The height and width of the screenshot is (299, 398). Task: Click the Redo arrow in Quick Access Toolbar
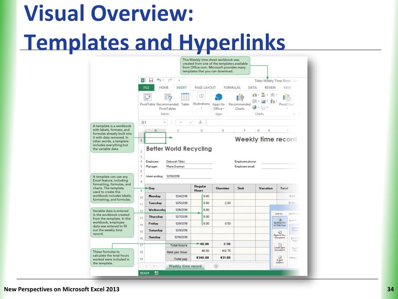(170, 80)
